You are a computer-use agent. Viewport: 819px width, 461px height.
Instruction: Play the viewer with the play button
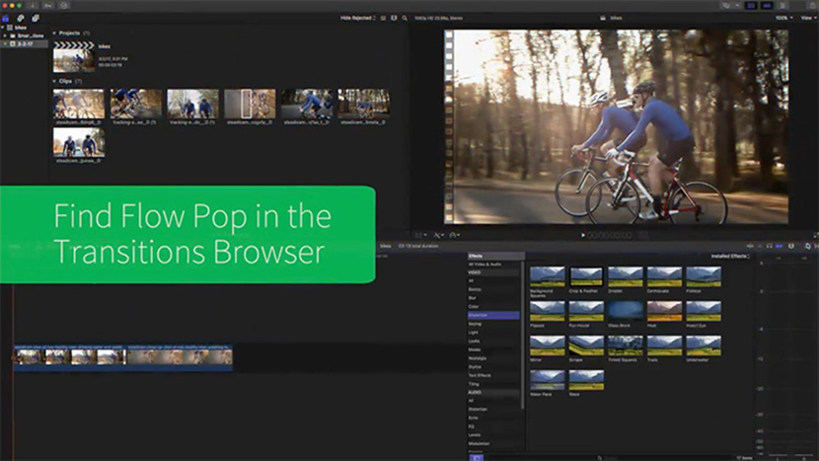(x=583, y=235)
